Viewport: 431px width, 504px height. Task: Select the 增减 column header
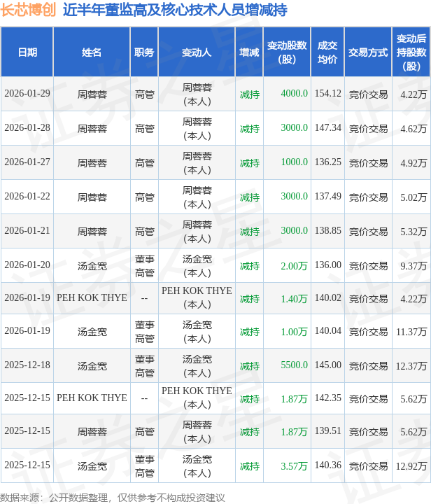[x=249, y=52]
